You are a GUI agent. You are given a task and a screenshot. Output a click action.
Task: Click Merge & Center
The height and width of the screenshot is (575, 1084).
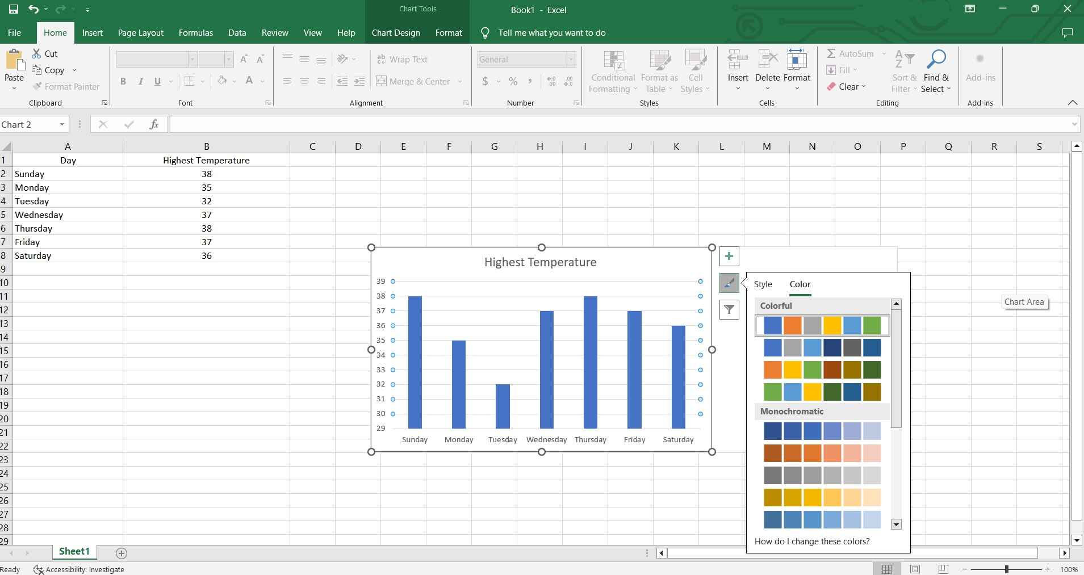pyautogui.click(x=413, y=81)
